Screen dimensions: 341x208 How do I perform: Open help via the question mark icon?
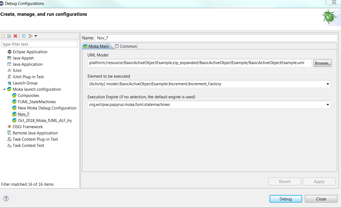[6, 198]
